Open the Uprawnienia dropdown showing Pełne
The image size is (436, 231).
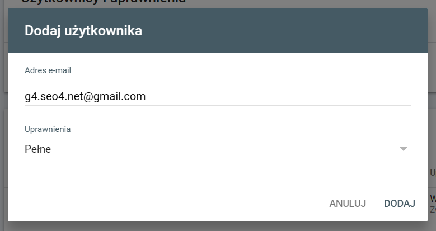pos(217,149)
